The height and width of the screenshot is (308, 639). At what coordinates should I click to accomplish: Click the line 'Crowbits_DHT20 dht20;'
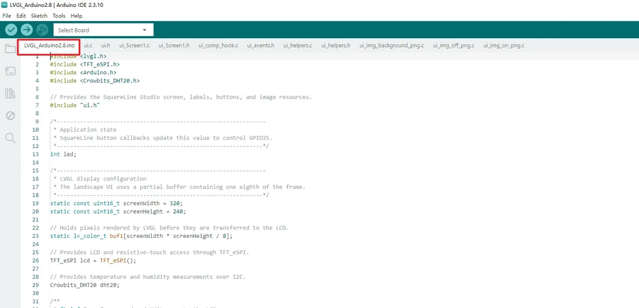[85, 285]
